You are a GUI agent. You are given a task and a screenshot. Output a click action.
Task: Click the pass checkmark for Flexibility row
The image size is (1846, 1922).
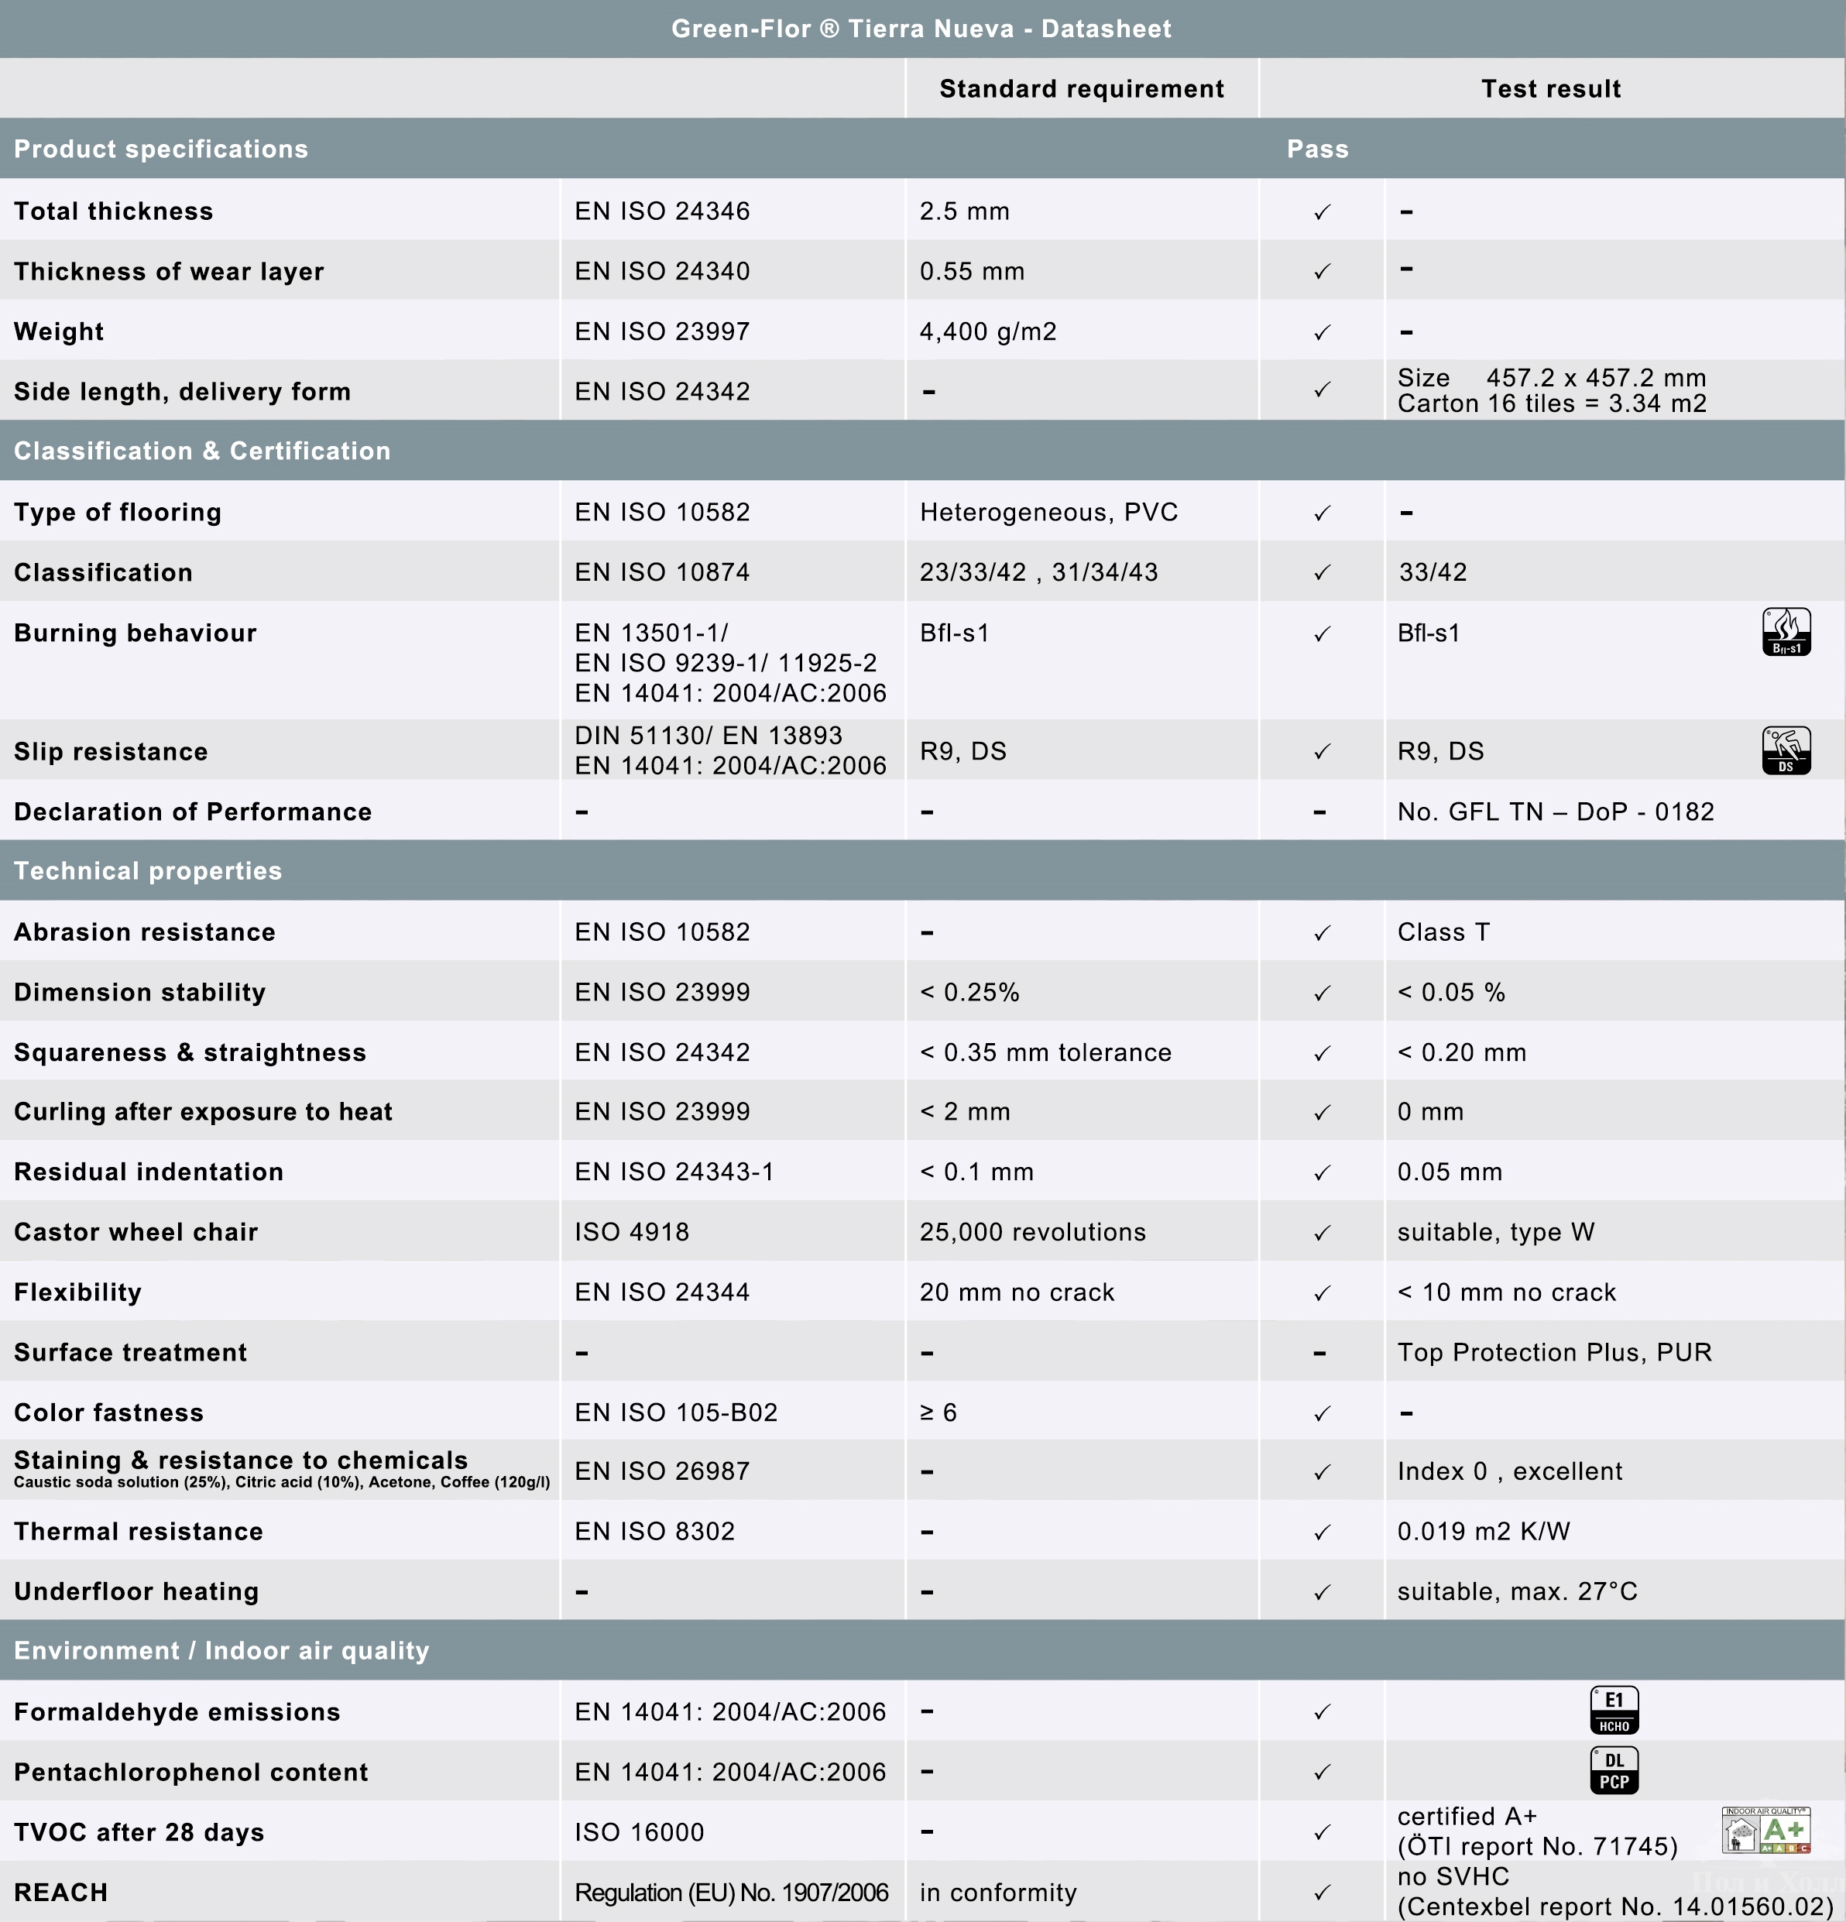[1322, 1293]
